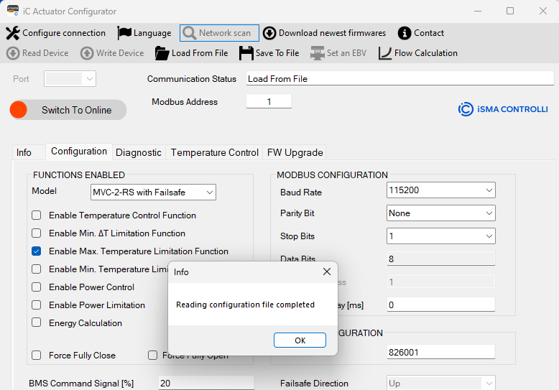
Task: Close the Info dialog with the X
Action: [x=326, y=271]
